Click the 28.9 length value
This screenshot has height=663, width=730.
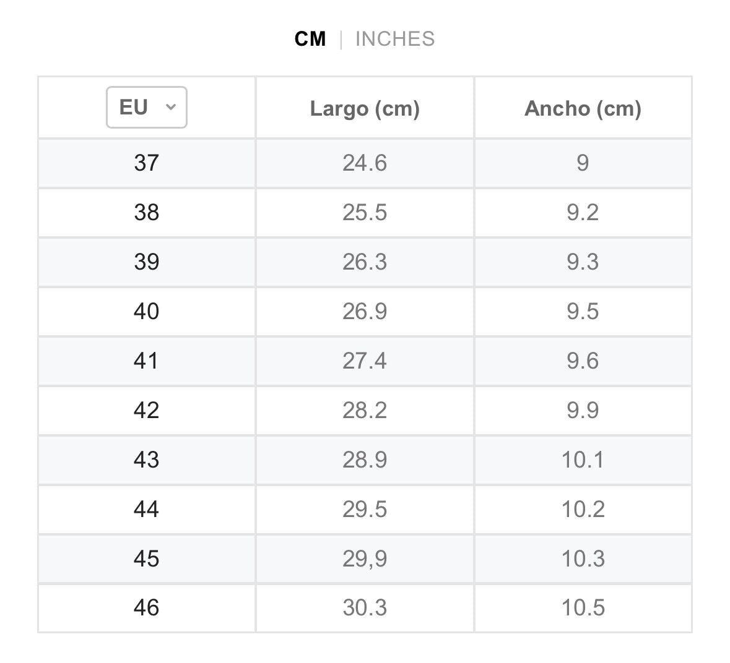pos(365,460)
